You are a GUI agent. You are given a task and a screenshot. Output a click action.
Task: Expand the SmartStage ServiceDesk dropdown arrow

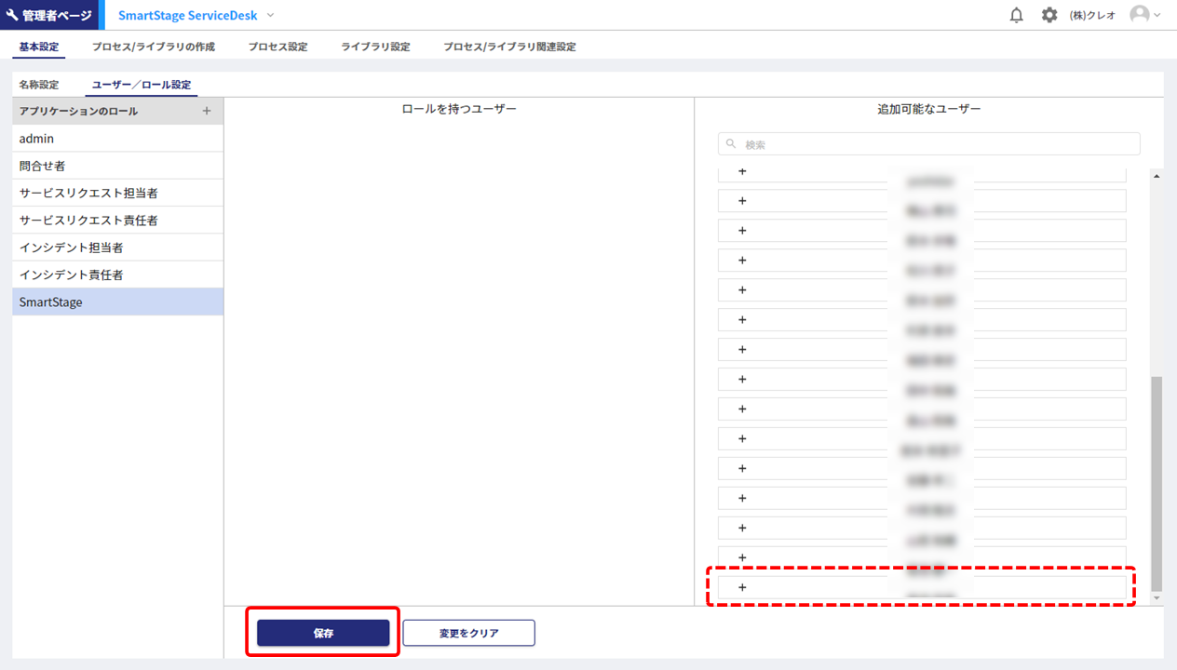[271, 16]
